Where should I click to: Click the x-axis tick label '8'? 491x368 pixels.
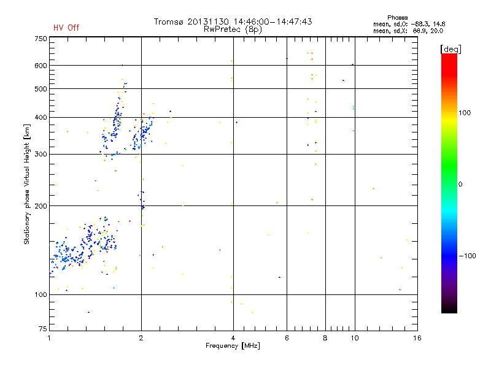click(x=325, y=338)
